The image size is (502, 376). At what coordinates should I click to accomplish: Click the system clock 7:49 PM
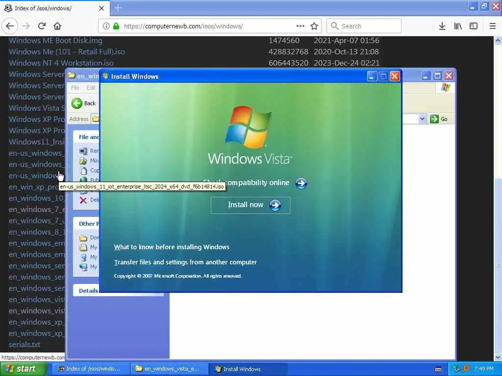pos(484,369)
